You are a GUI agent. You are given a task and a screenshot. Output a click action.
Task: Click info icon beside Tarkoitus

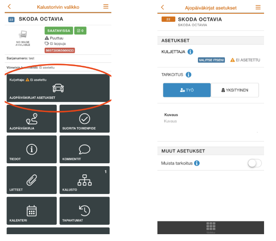coord(189,75)
